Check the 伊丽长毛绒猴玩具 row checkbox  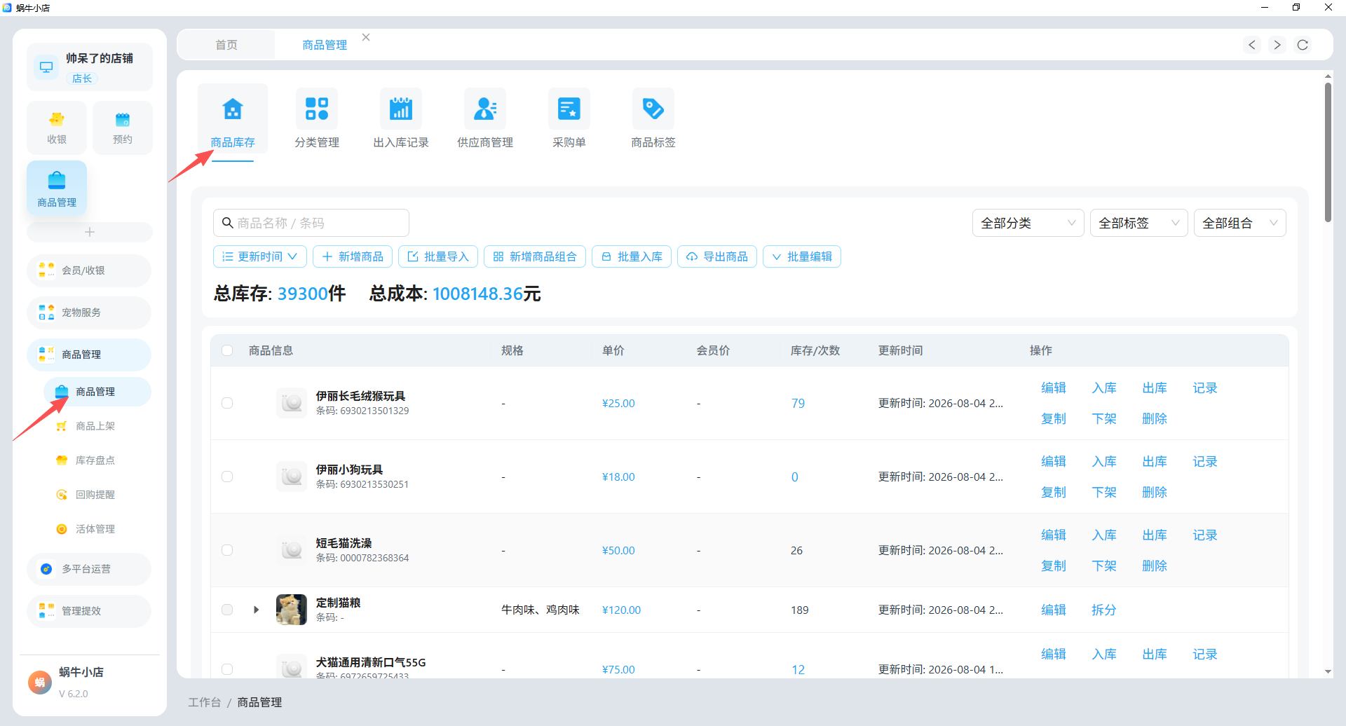227,403
